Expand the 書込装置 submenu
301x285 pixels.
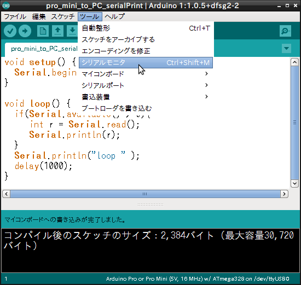click(146, 97)
